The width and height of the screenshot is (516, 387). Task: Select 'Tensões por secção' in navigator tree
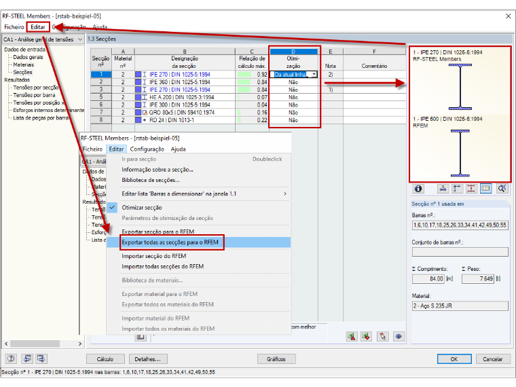[x=35, y=88]
